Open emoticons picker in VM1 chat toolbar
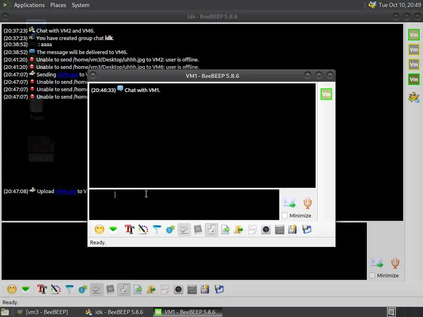This screenshot has width=423, height=317. [x=100, y=229]
